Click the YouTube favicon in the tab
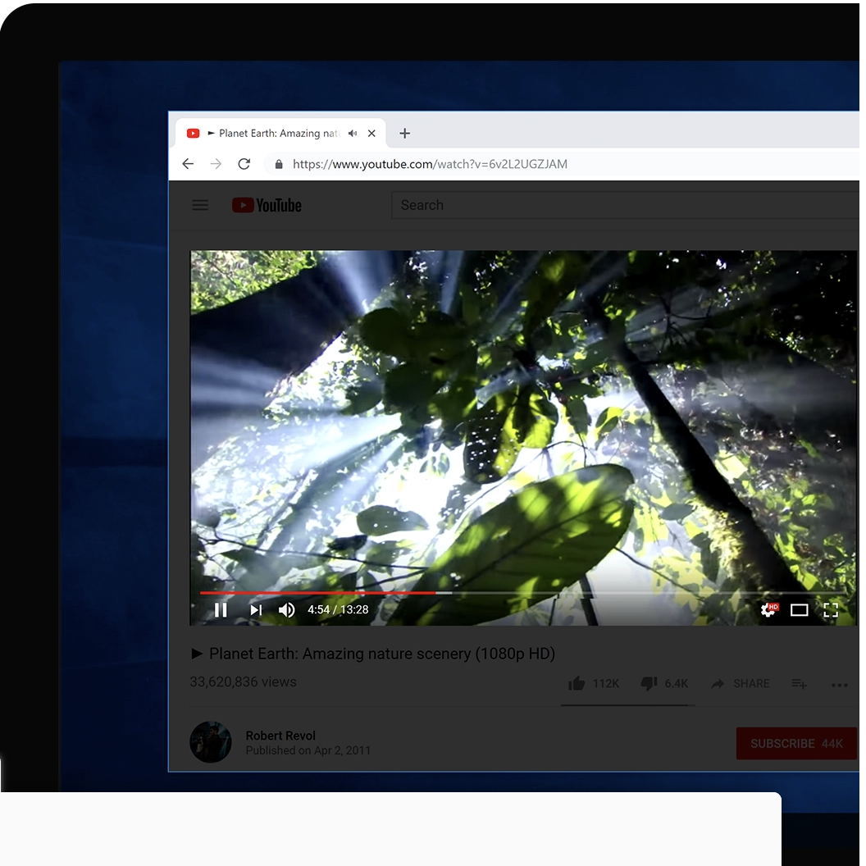The image size is (866, 866). (193, 133)
